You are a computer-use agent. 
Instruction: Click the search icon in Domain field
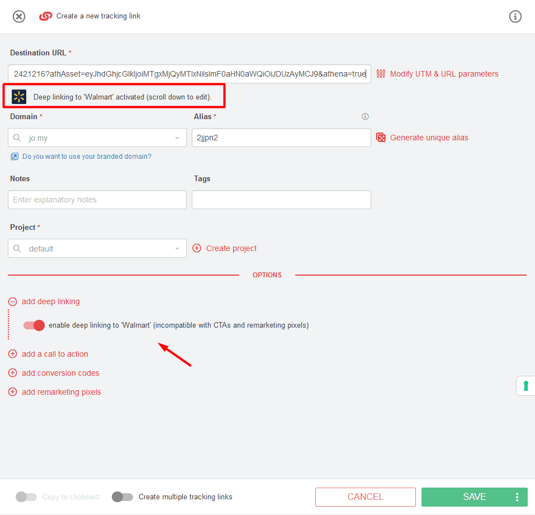click(17, 138)
